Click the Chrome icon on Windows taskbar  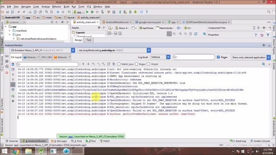16,151
